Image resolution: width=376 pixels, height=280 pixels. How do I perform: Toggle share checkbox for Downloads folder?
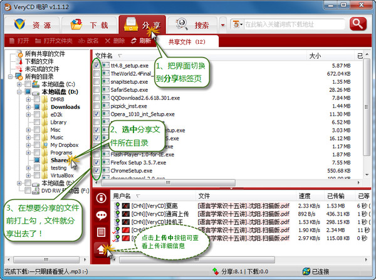[x=37, y=107]
